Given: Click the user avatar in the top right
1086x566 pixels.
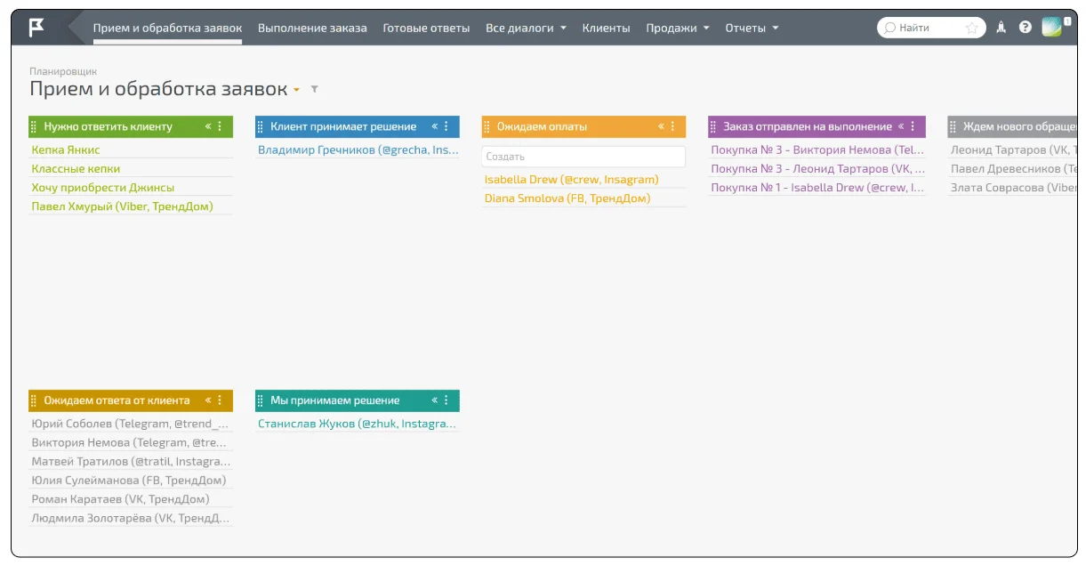Looking at the screenshot, I should click(1051, 27).
